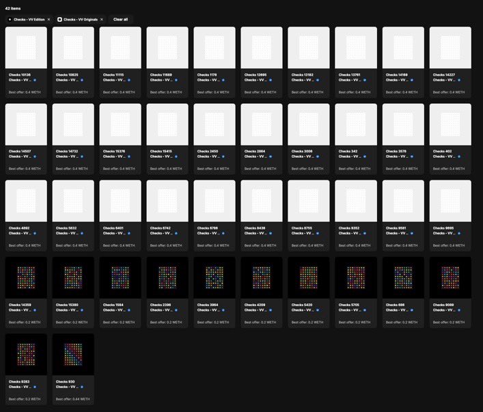Open the Checks 9089 colorful thumbnail

pyautogui.click(x=450, y=277)
